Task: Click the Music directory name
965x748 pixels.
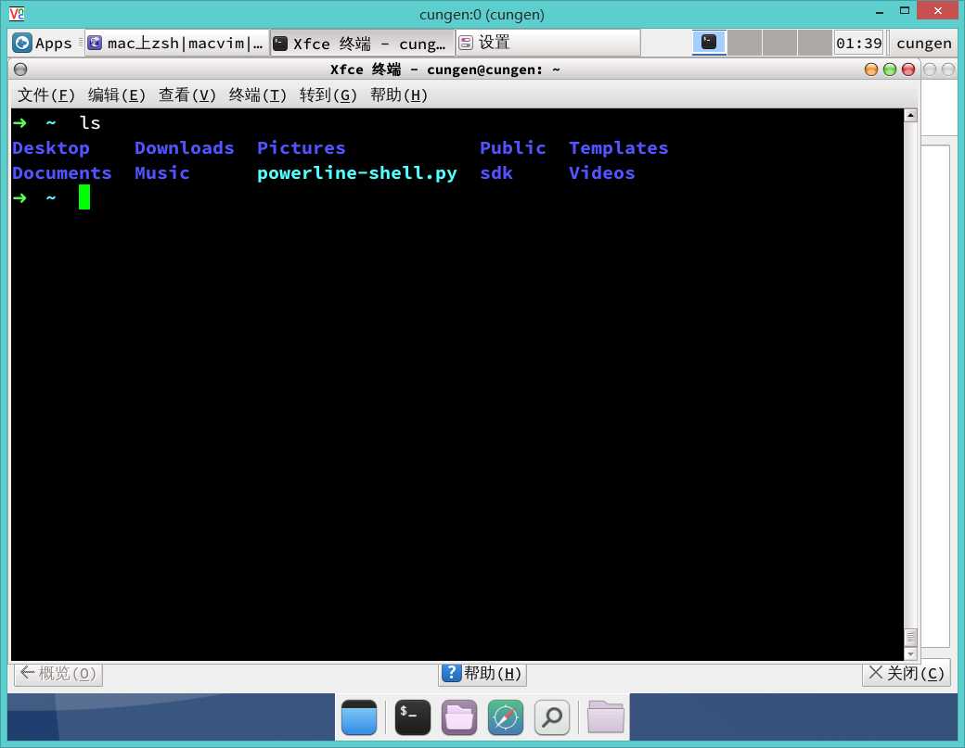Action: click(x=161, y=173)
